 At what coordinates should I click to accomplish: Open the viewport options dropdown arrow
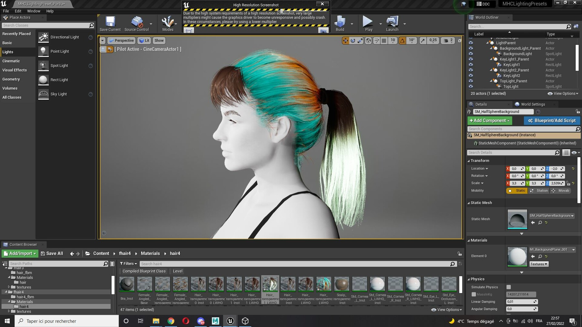click(x=102, y=40)
